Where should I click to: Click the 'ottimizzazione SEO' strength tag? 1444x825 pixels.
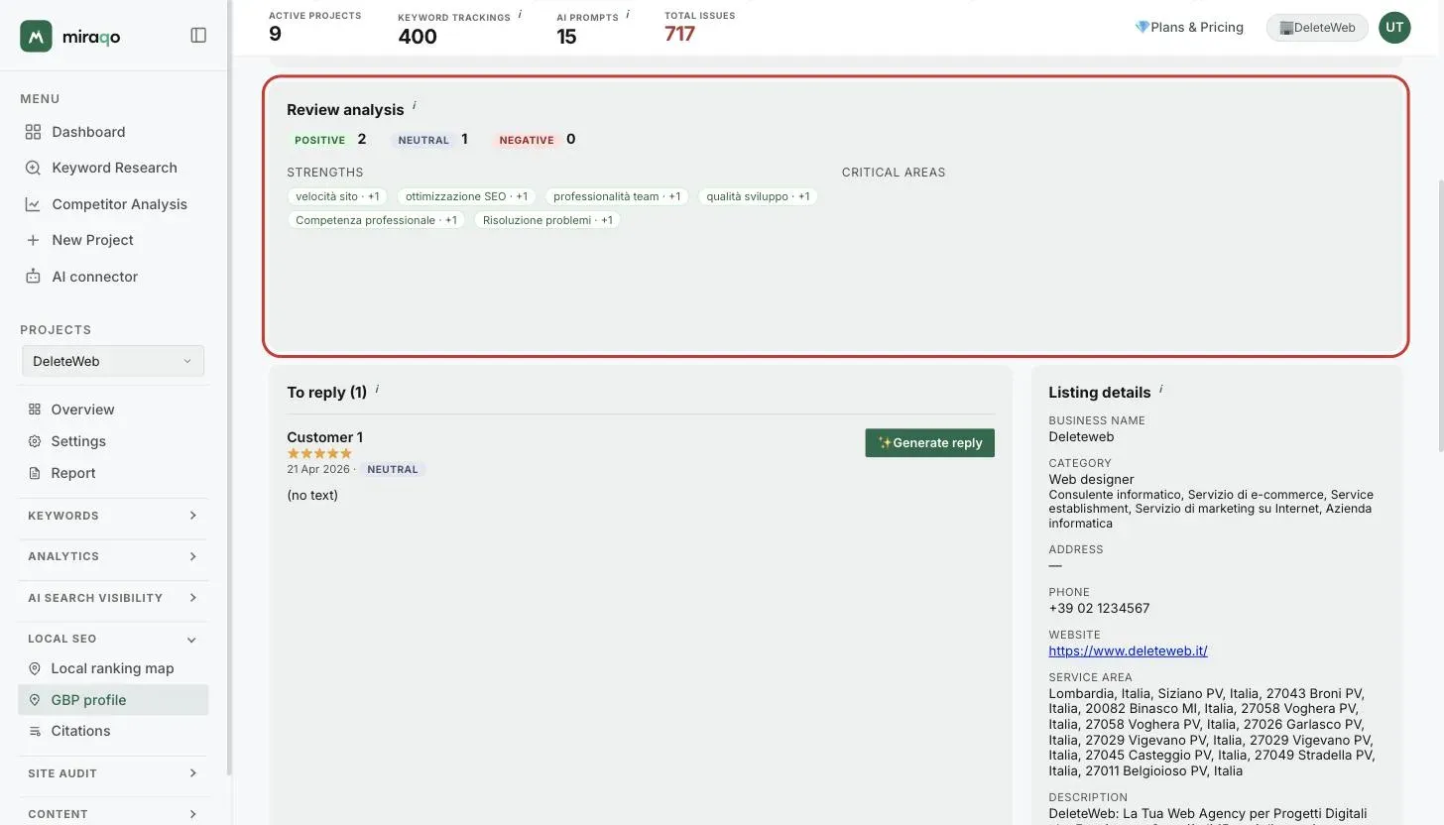tap(466, 196)
